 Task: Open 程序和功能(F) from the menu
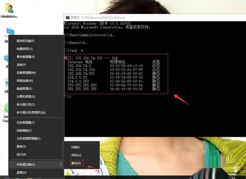coord(26,41)
